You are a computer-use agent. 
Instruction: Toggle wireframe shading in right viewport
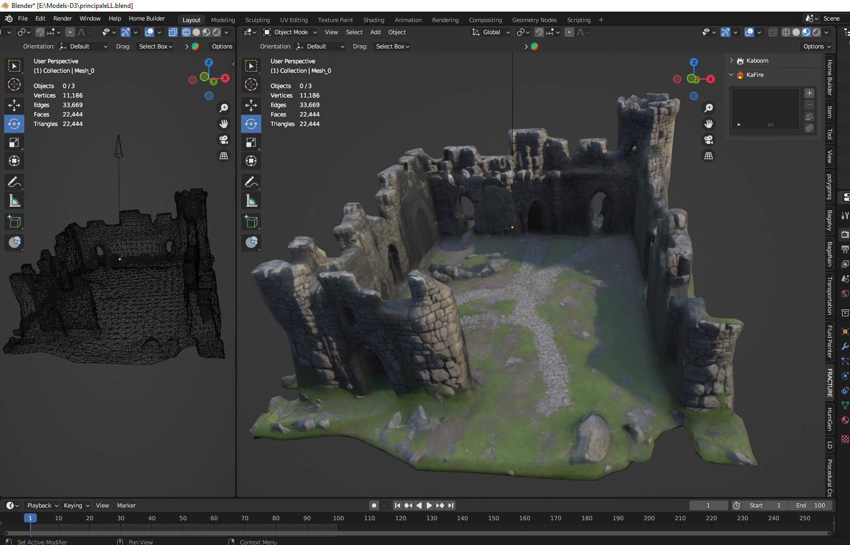786,32
